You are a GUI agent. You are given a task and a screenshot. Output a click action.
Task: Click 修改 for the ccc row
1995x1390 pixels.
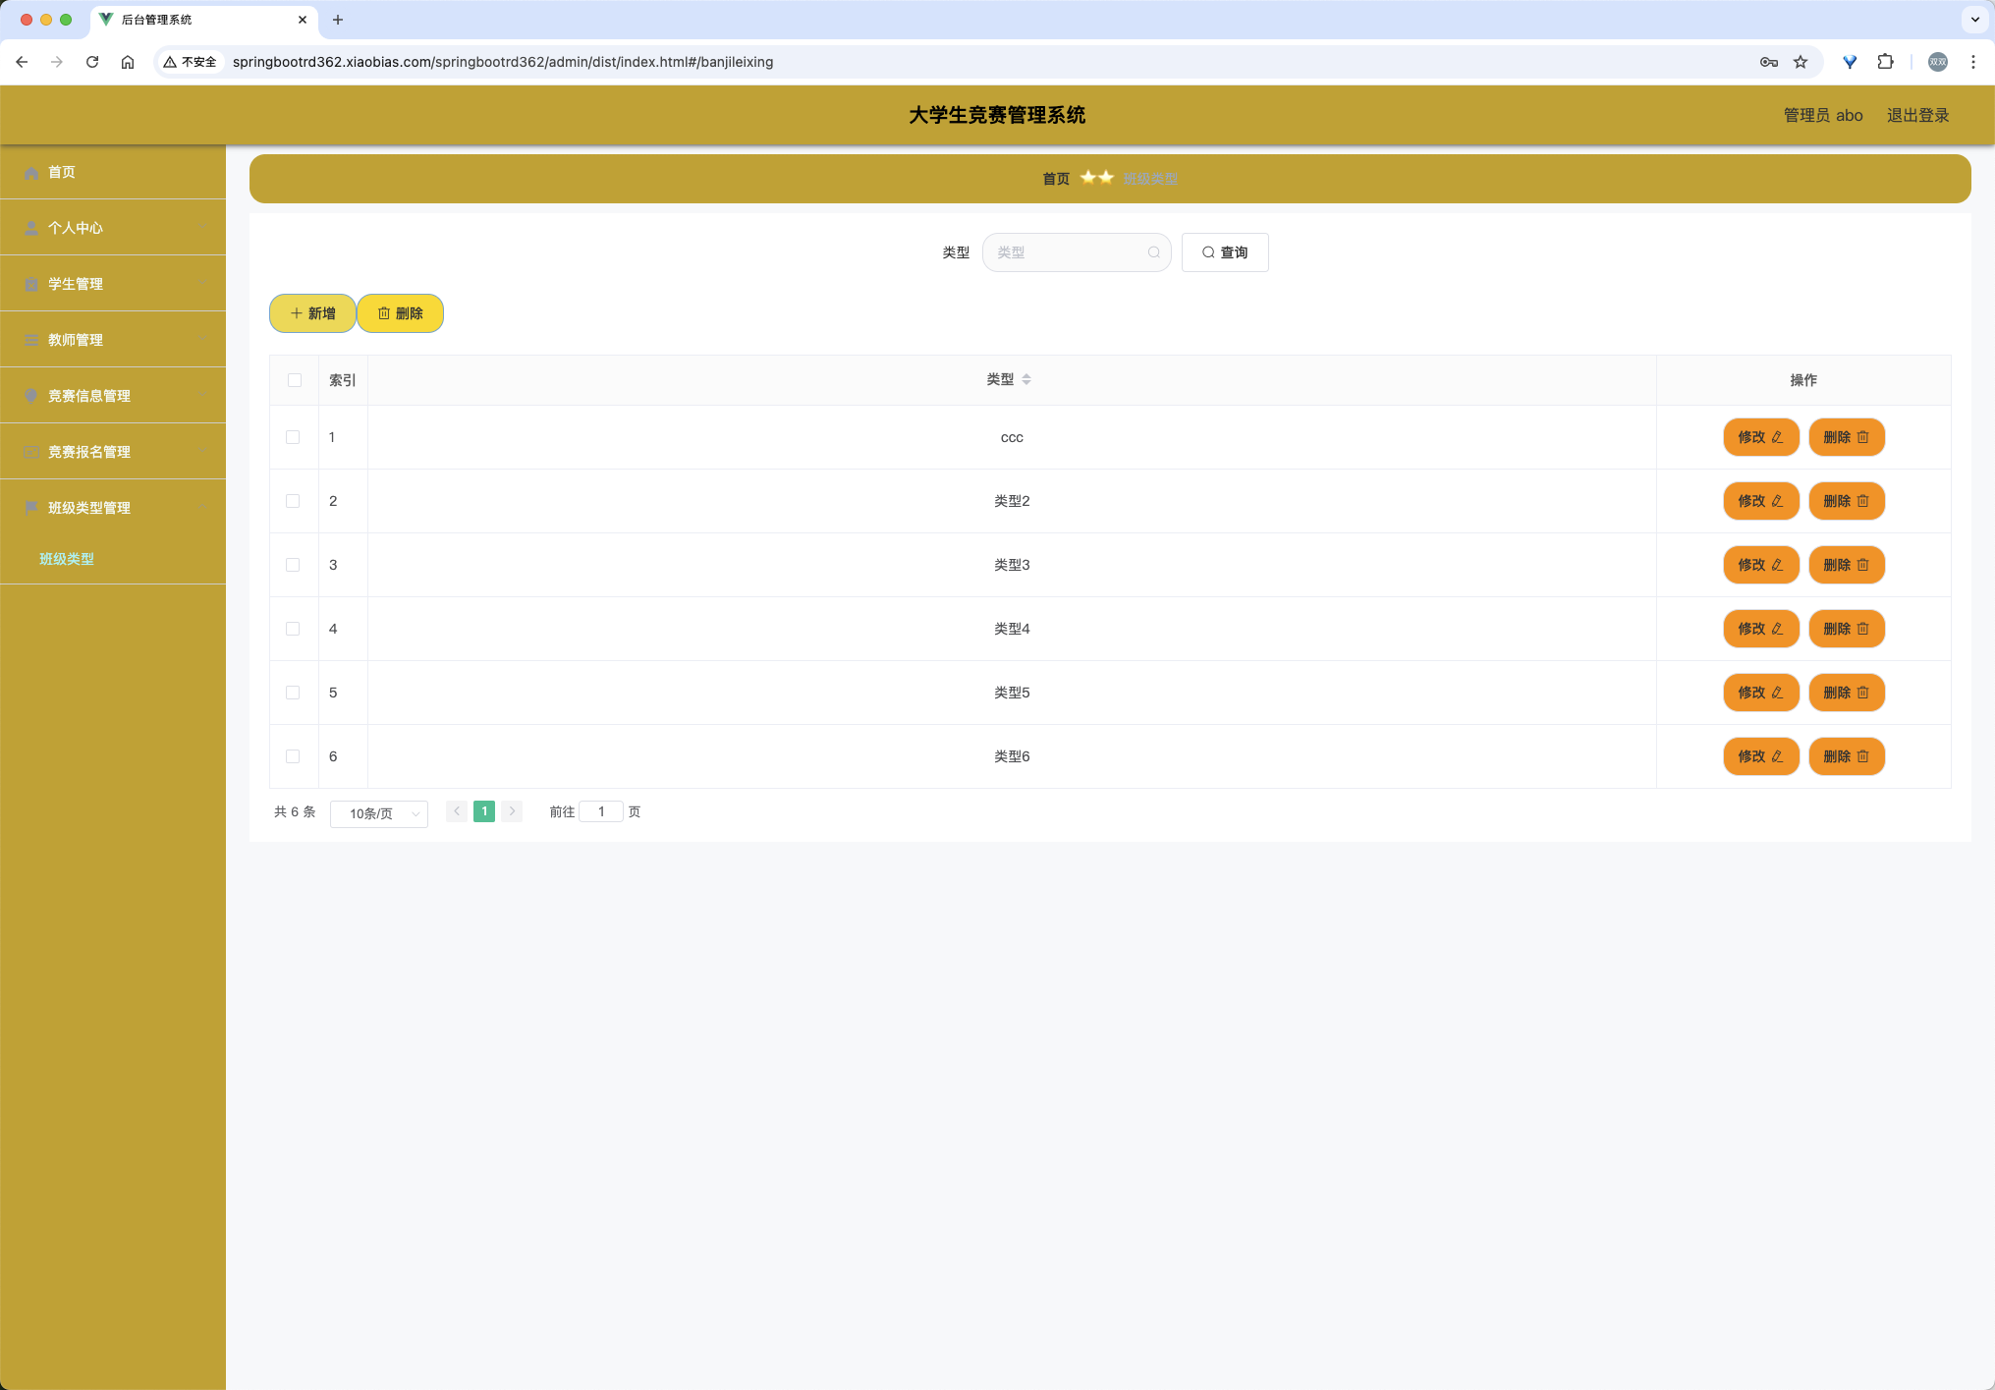[1761, 437]
